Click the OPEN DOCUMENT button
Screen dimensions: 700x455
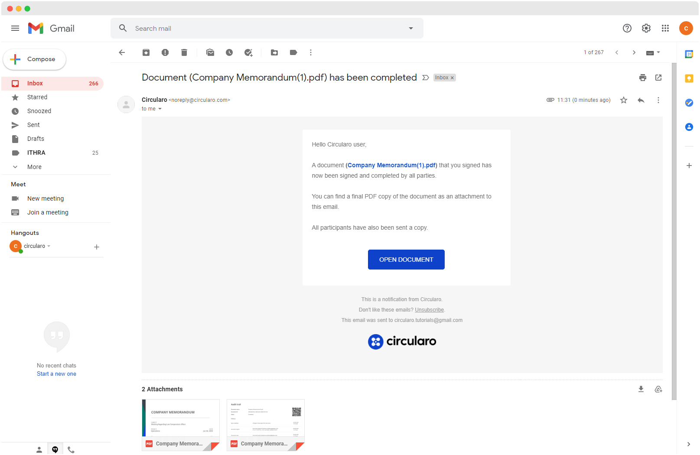[406, 260]
